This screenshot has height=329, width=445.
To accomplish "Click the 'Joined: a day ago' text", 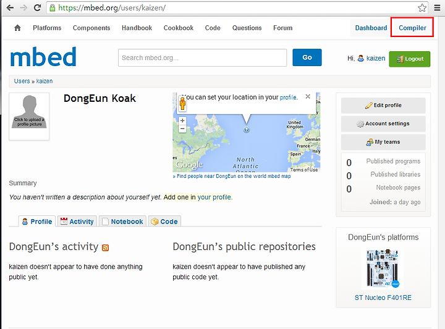I will coord(395,202).
